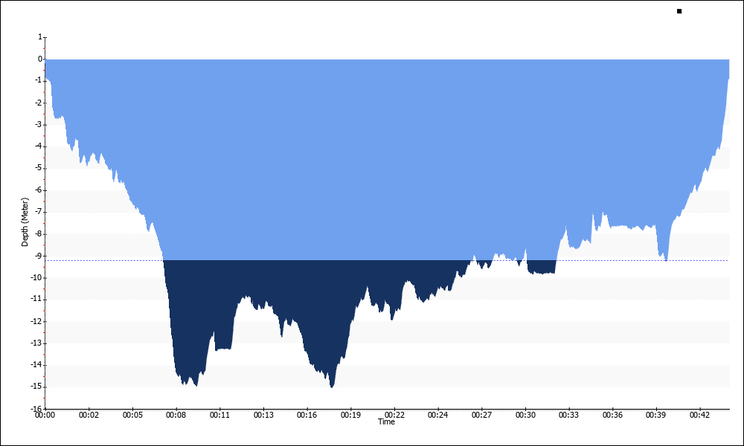Select the "Time" axis title

(x=386, y=421)
